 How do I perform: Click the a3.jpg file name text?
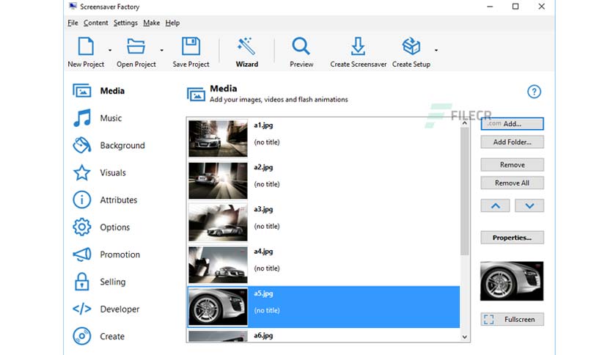263,209
